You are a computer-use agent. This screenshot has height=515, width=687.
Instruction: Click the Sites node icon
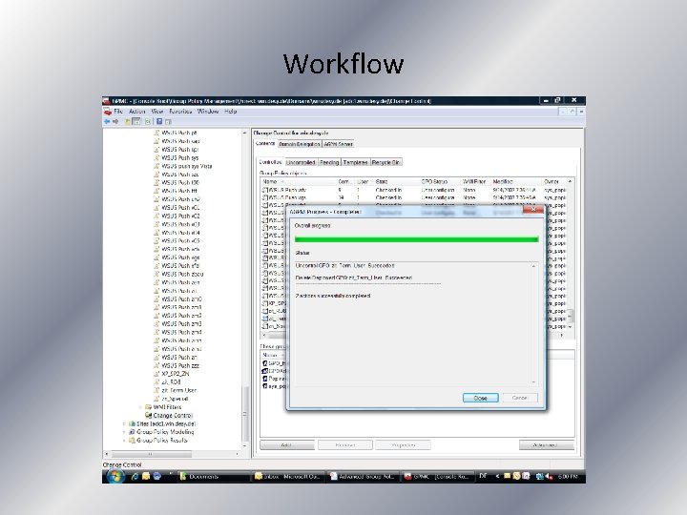(132, 423)
